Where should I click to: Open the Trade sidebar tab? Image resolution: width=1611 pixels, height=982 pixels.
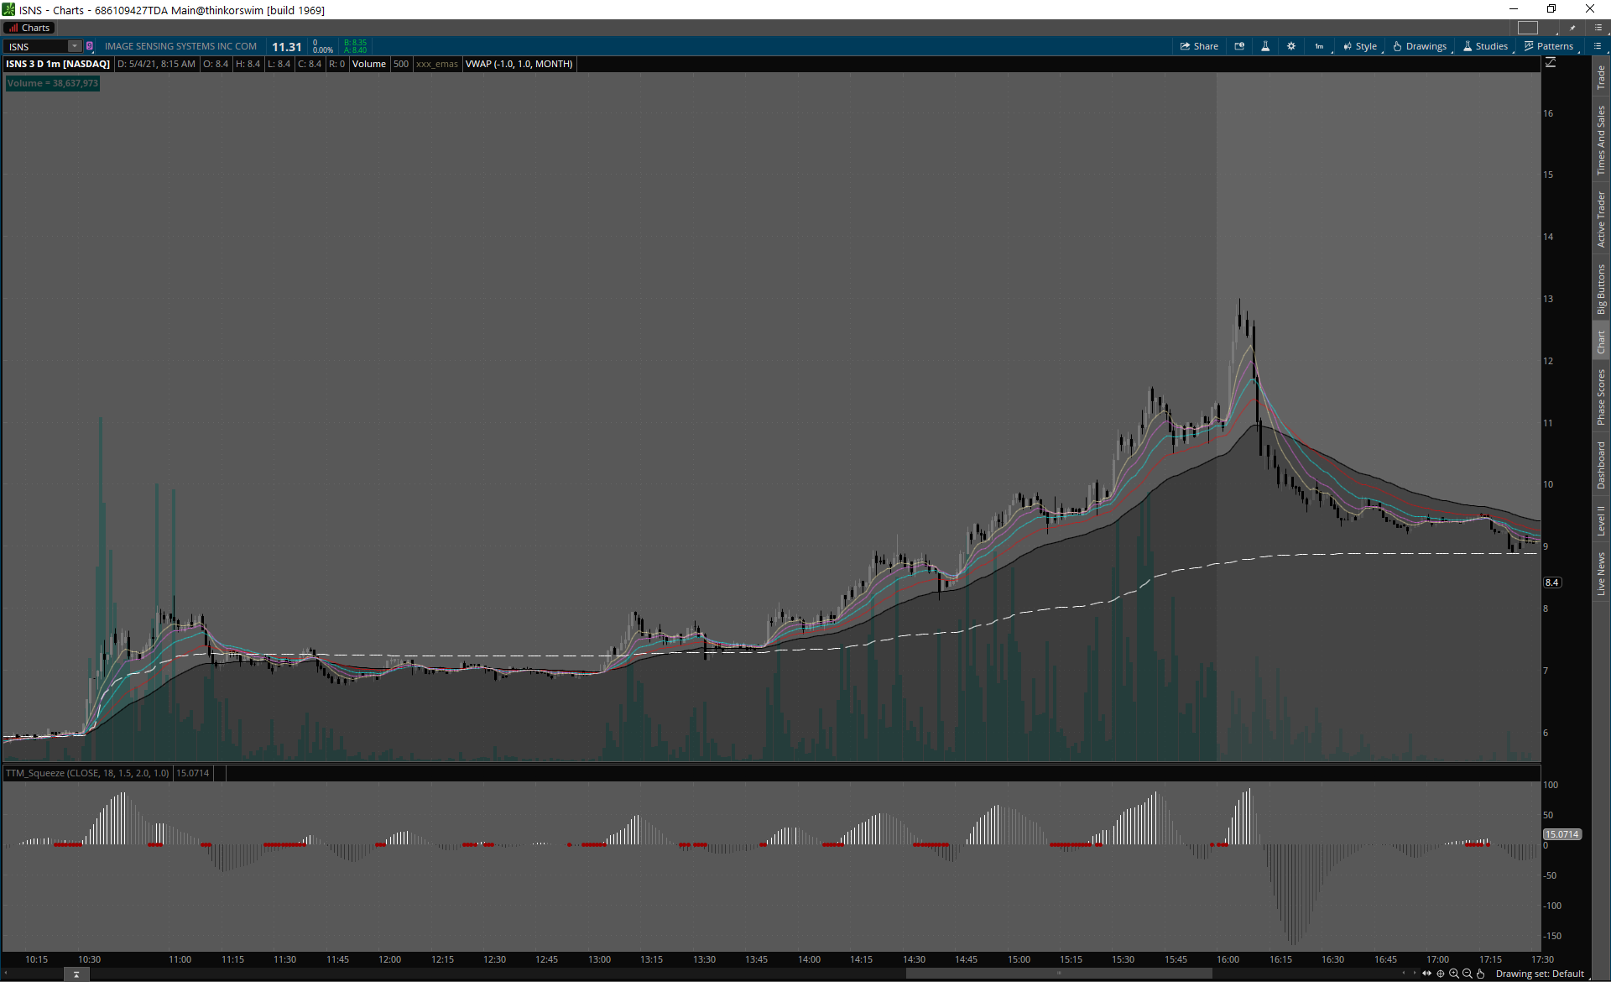click(1601, 77)
